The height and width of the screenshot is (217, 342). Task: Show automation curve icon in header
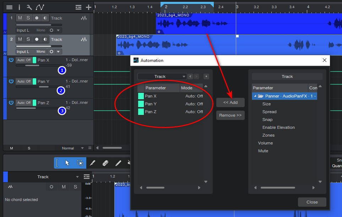40,7
